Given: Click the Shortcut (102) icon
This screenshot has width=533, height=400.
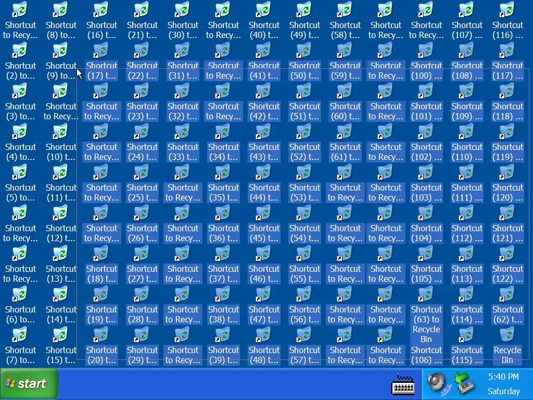Looking at the screenshot, I should click(x=426, y=131).
